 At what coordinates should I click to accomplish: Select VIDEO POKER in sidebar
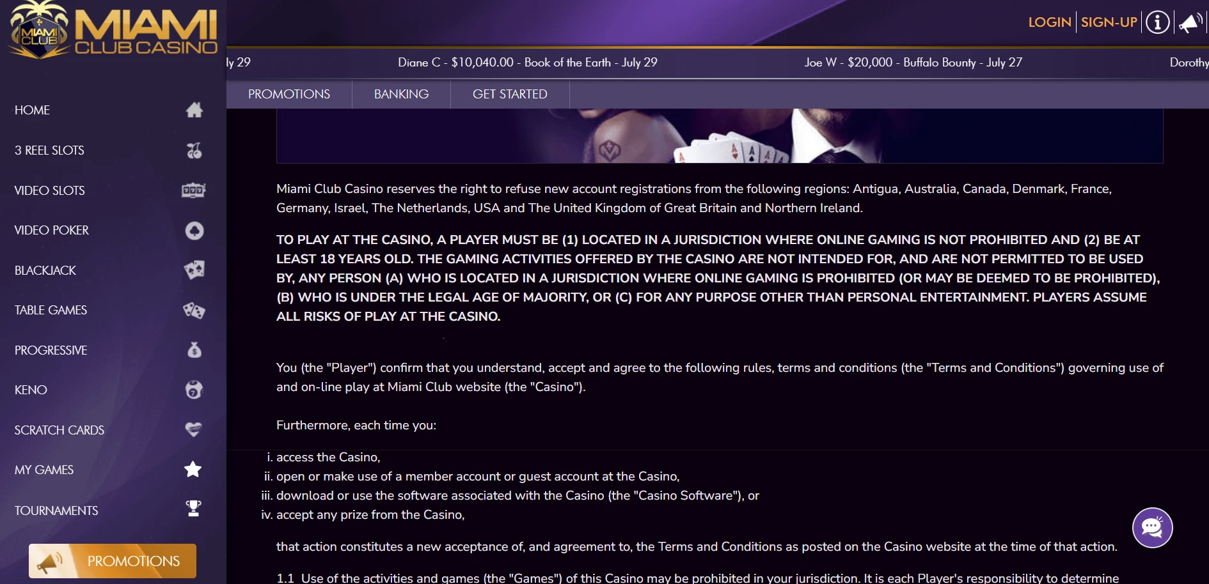[x=52, y=230]
